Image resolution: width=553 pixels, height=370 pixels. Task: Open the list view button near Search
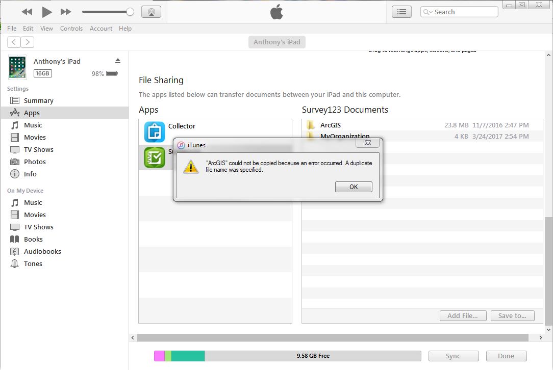(x=401, y=12)
